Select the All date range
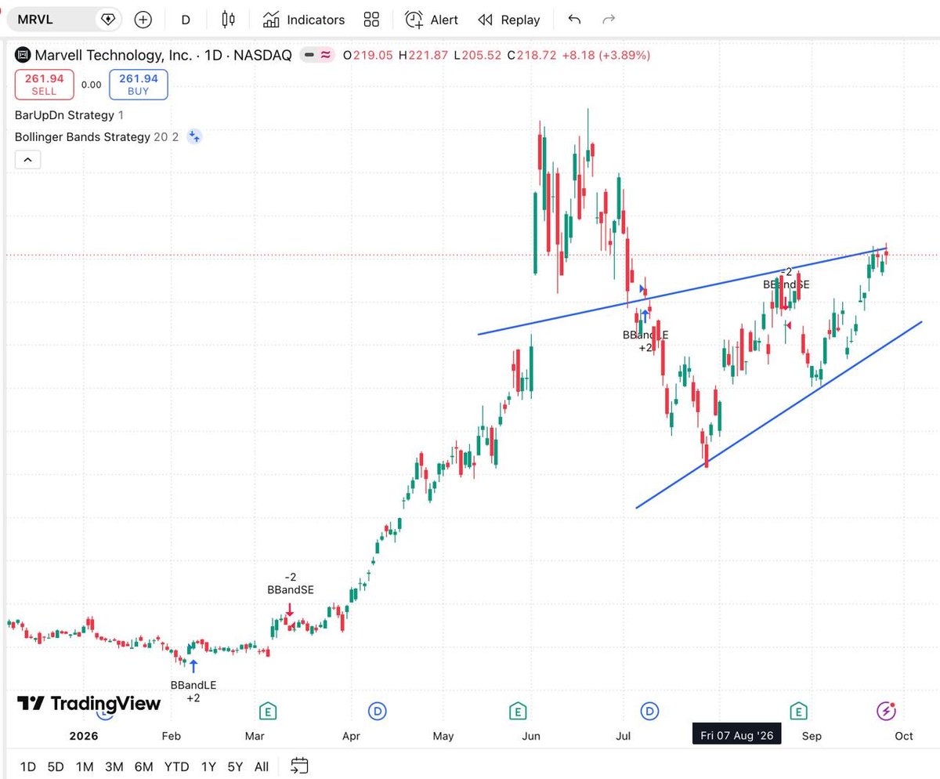 point(262,766)
